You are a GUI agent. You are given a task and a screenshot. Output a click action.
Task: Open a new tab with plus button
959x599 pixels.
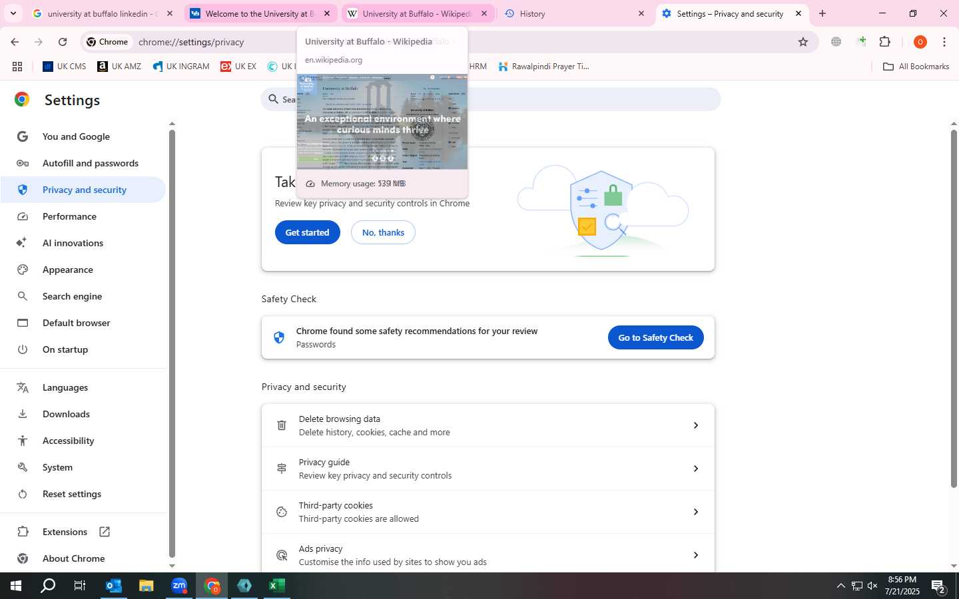[822, 13]
